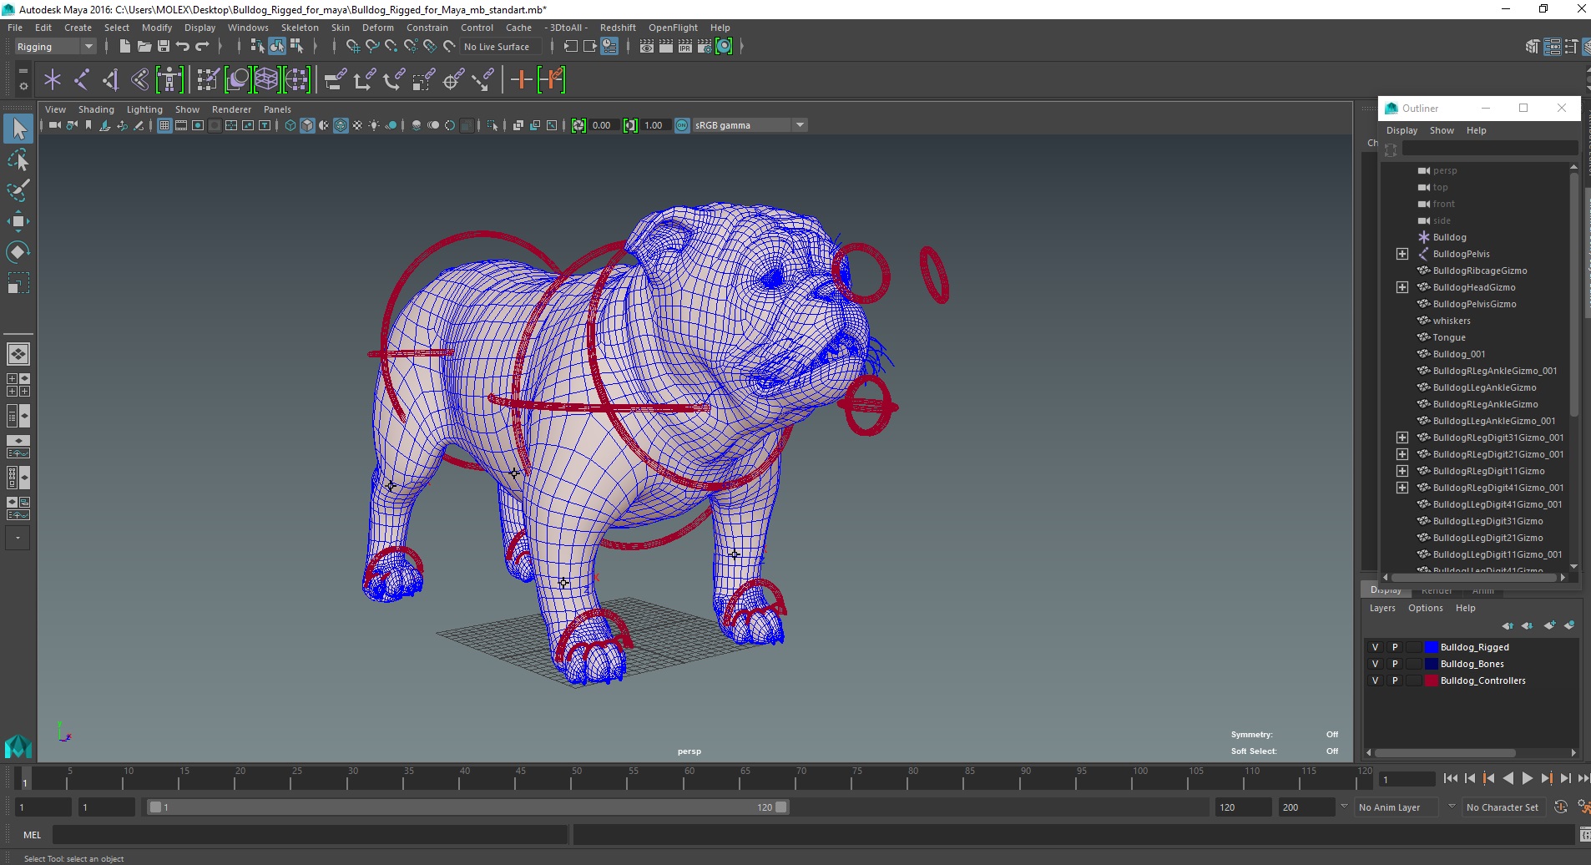Click the playback range slider bar
Viewport: 1591px width, 865px height.
pyautogui.click(x=467, y=807)
